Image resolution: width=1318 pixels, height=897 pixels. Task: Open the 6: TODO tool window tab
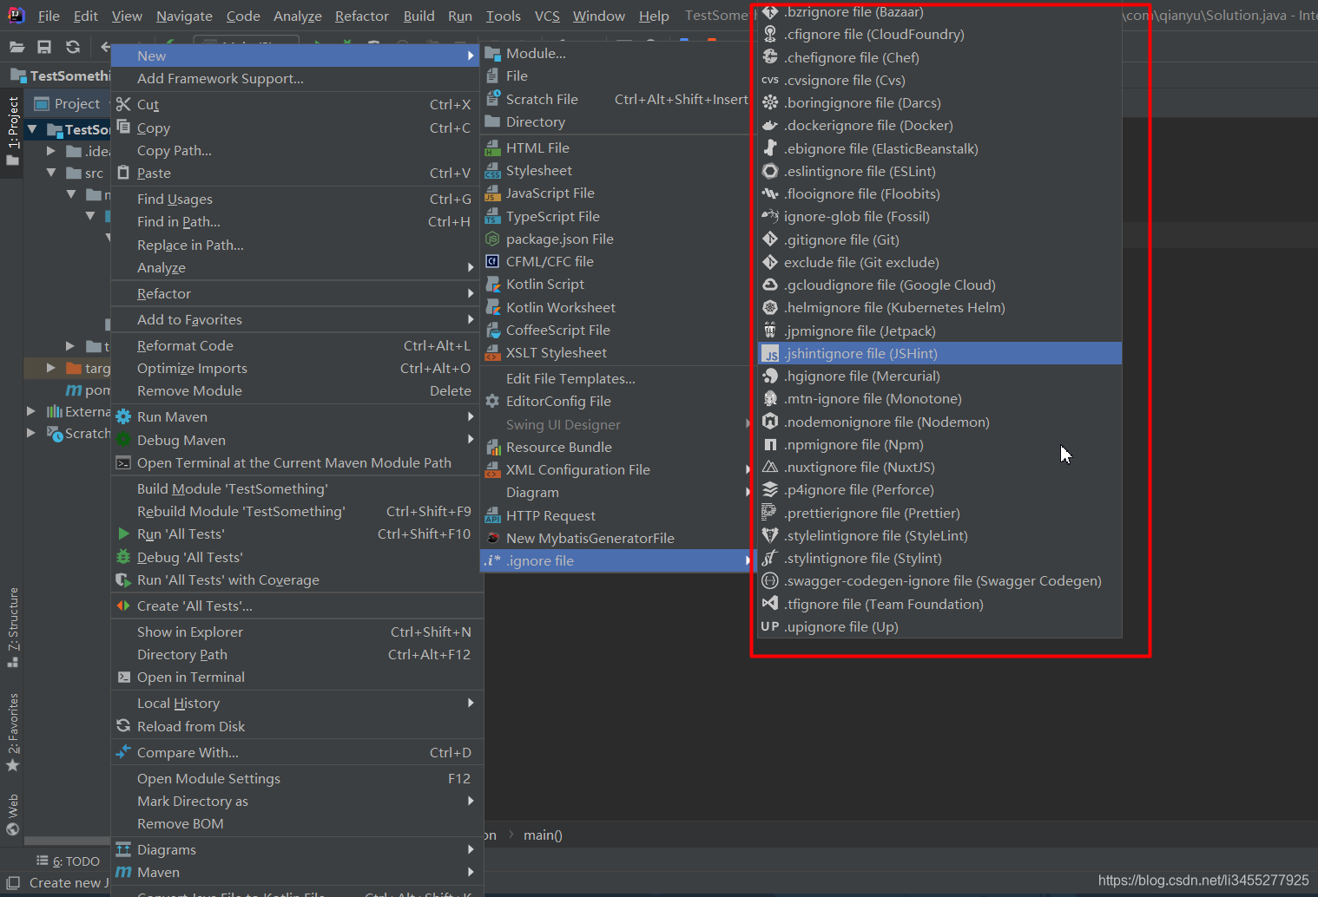coord(68,861)
